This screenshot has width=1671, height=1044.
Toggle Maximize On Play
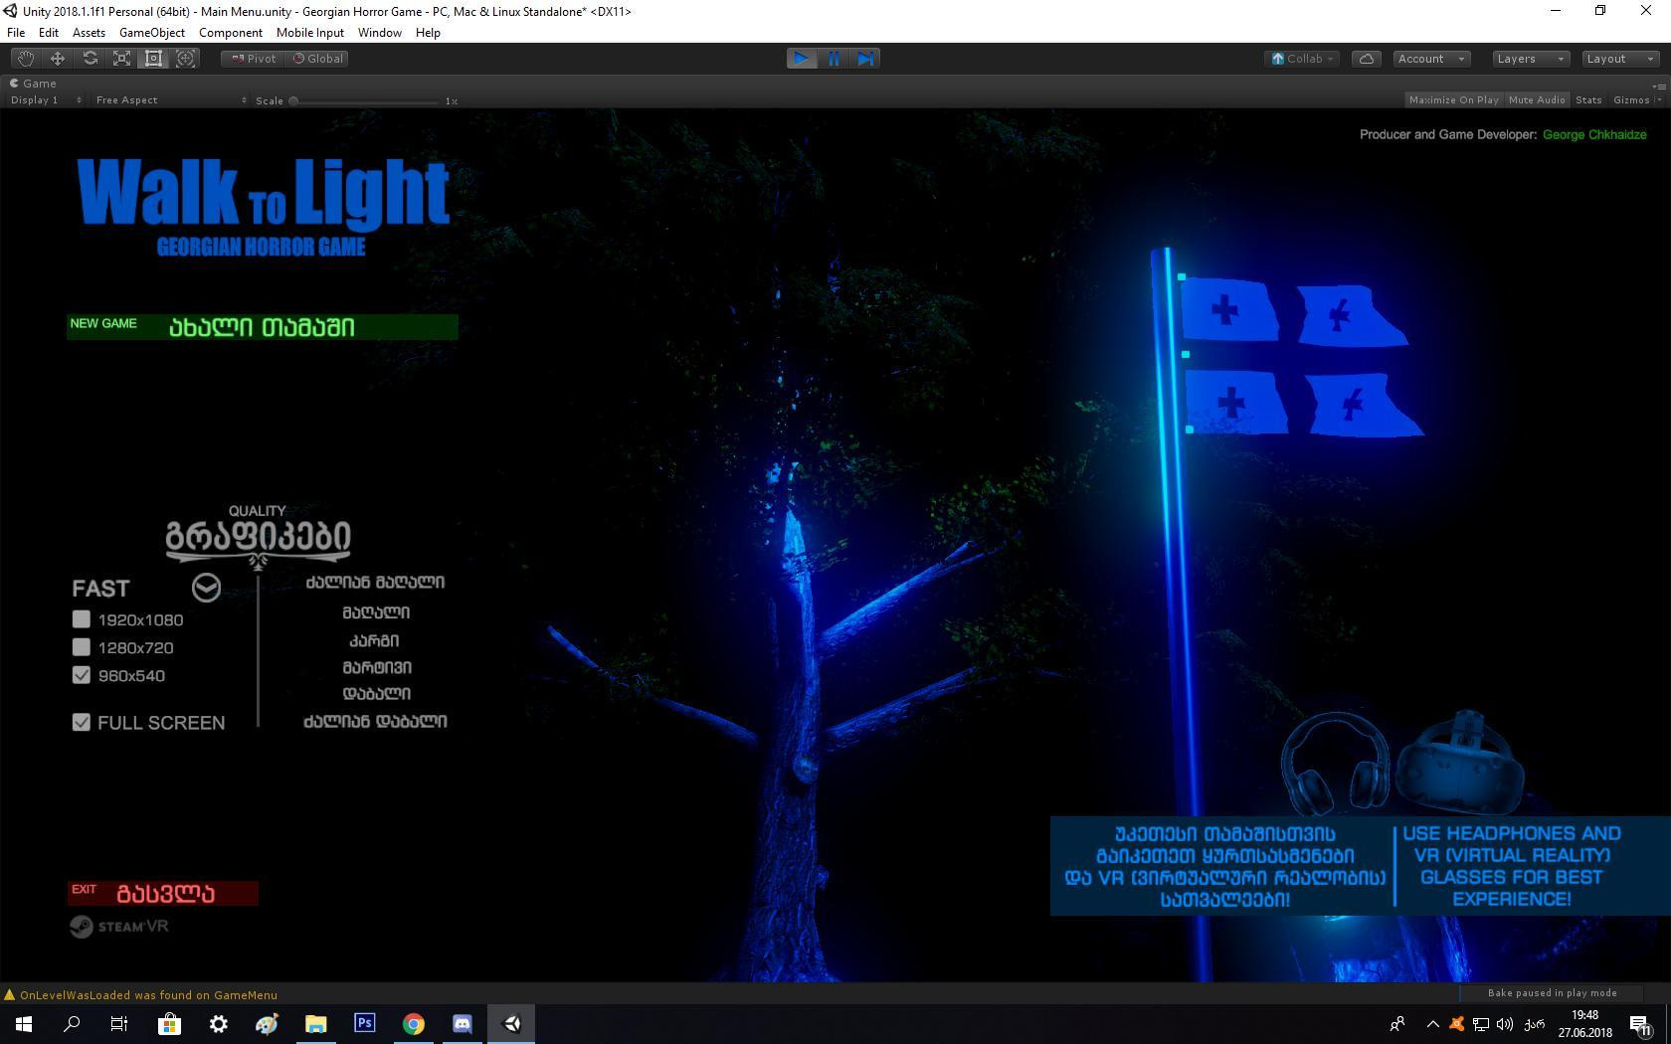click(x=1453, y=99)
